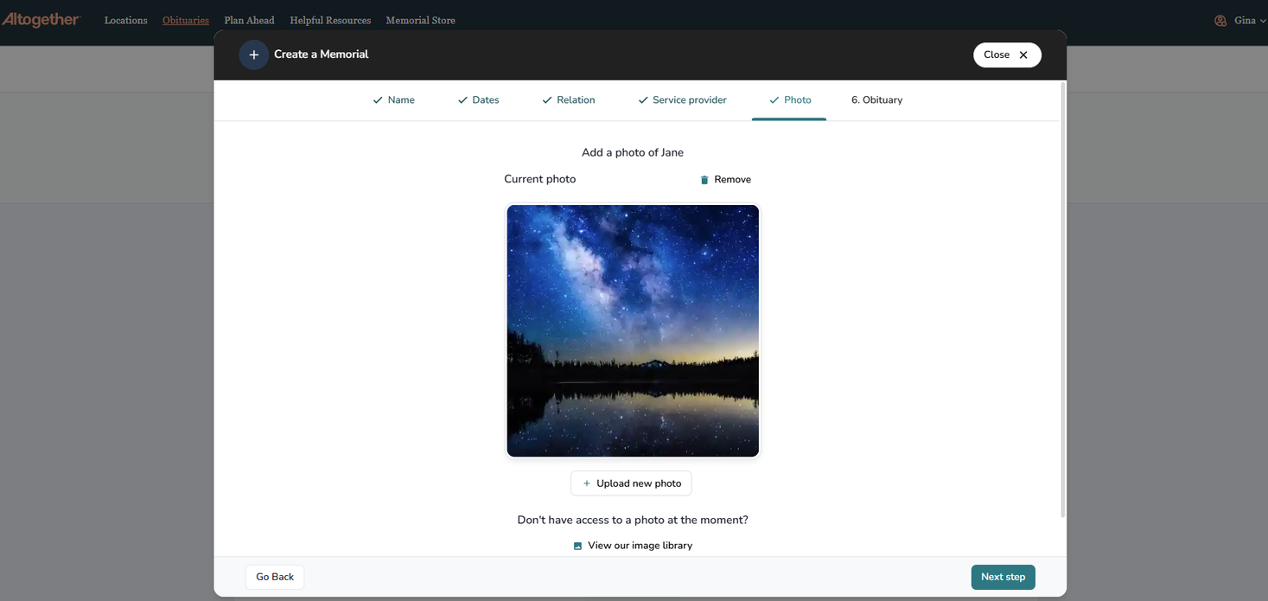Select the Photo step tab

click(x=790, y=100)
